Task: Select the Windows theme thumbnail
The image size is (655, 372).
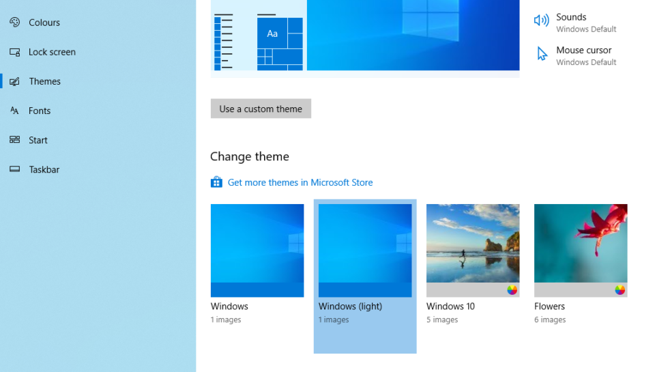Action: [x=257, y=251]
